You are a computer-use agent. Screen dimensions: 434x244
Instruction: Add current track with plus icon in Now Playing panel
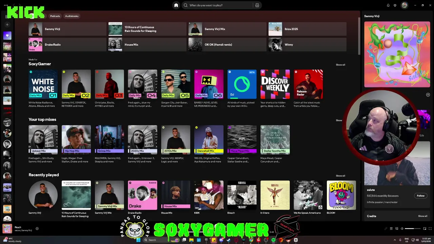[x=428, y=95]
